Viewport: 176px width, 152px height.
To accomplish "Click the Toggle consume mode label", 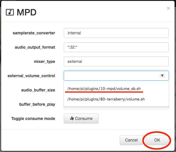I will pos(33,119).
